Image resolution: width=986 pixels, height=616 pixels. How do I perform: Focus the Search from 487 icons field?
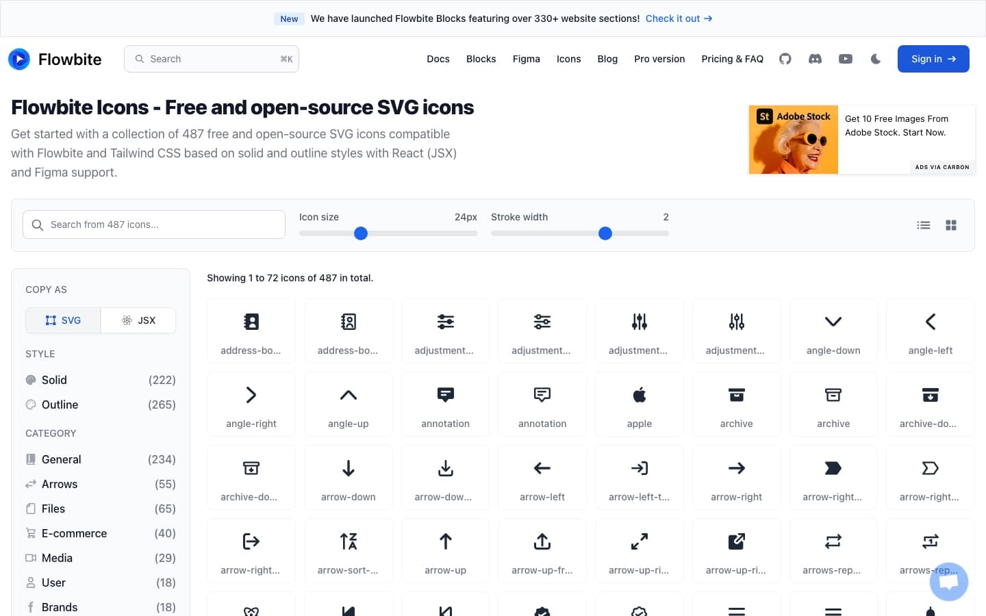pos(154,224)
